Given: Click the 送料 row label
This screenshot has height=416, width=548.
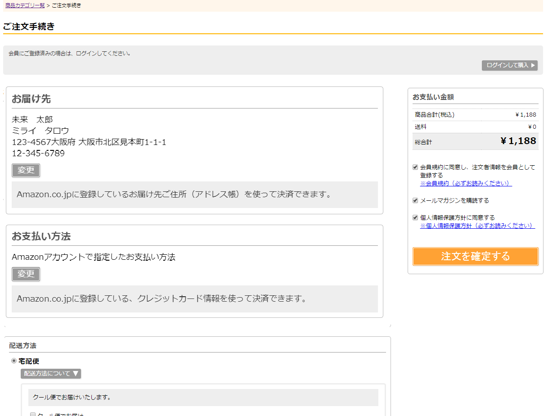Looking at the screenshot, I should pos(421,127).
